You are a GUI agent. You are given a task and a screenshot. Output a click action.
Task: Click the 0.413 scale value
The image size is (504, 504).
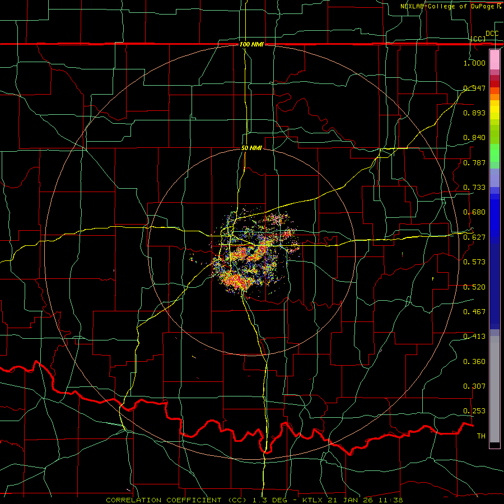tap(474, 336)
